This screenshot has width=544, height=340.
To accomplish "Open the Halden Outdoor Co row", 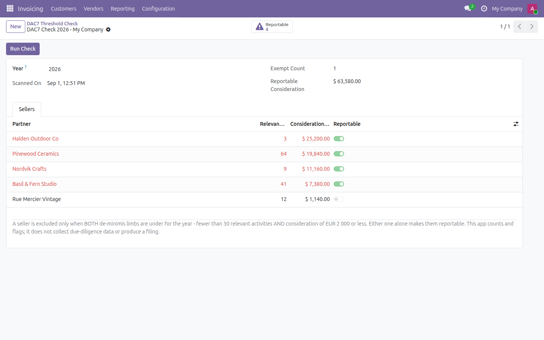I will pos(264,139).
